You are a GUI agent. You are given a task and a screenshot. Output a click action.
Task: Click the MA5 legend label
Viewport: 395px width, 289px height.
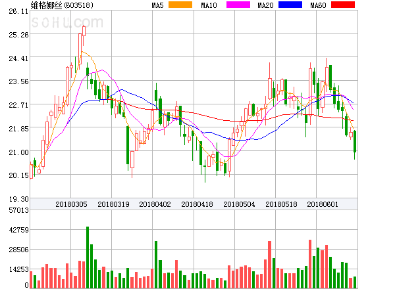pyautogui.click(x=158, y=5)
